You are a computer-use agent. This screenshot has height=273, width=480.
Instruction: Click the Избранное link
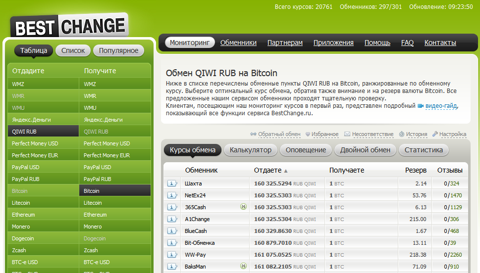[325, 134]
